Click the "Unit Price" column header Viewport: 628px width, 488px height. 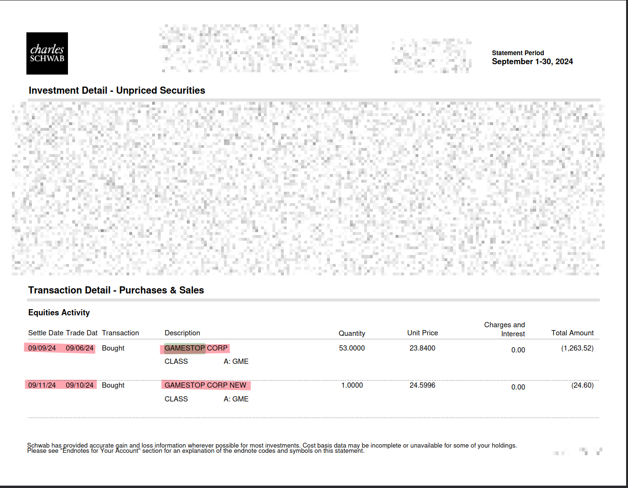(423, 333)
